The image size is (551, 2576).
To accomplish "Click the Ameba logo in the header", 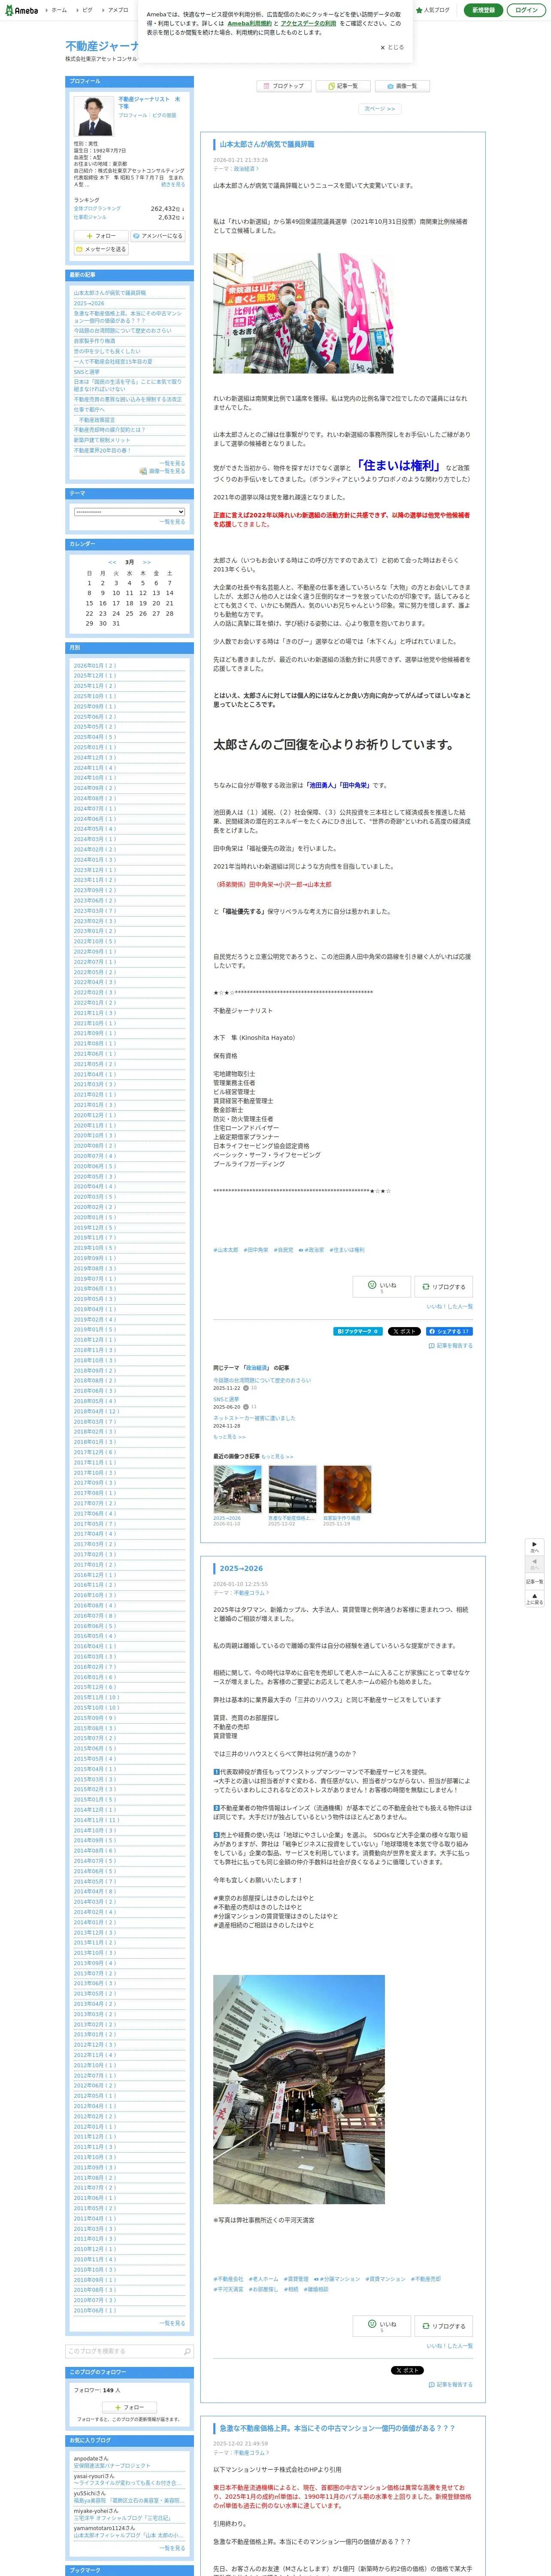I will (21, 10).
